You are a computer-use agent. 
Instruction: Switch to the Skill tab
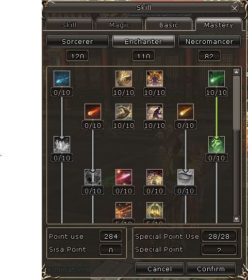pos(69,25)
